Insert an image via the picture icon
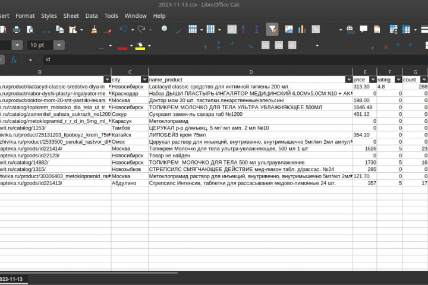The image size is (428, 285). (x=289, y=29)
